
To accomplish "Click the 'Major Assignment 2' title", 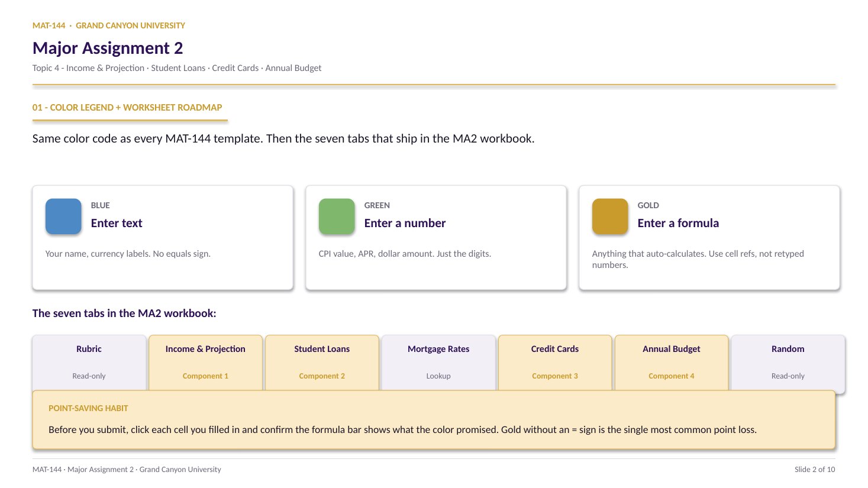I will click(x=108, y=48).
